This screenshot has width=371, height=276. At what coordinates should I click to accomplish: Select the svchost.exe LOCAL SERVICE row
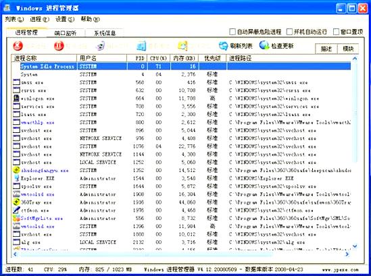(x=181, y=162)
